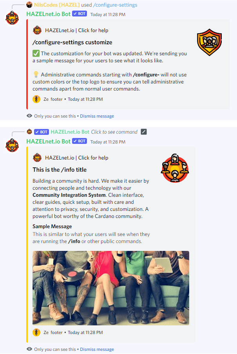Click the author icon in second embed header
This screenshot has height=354, width=237.
point(37,158)
